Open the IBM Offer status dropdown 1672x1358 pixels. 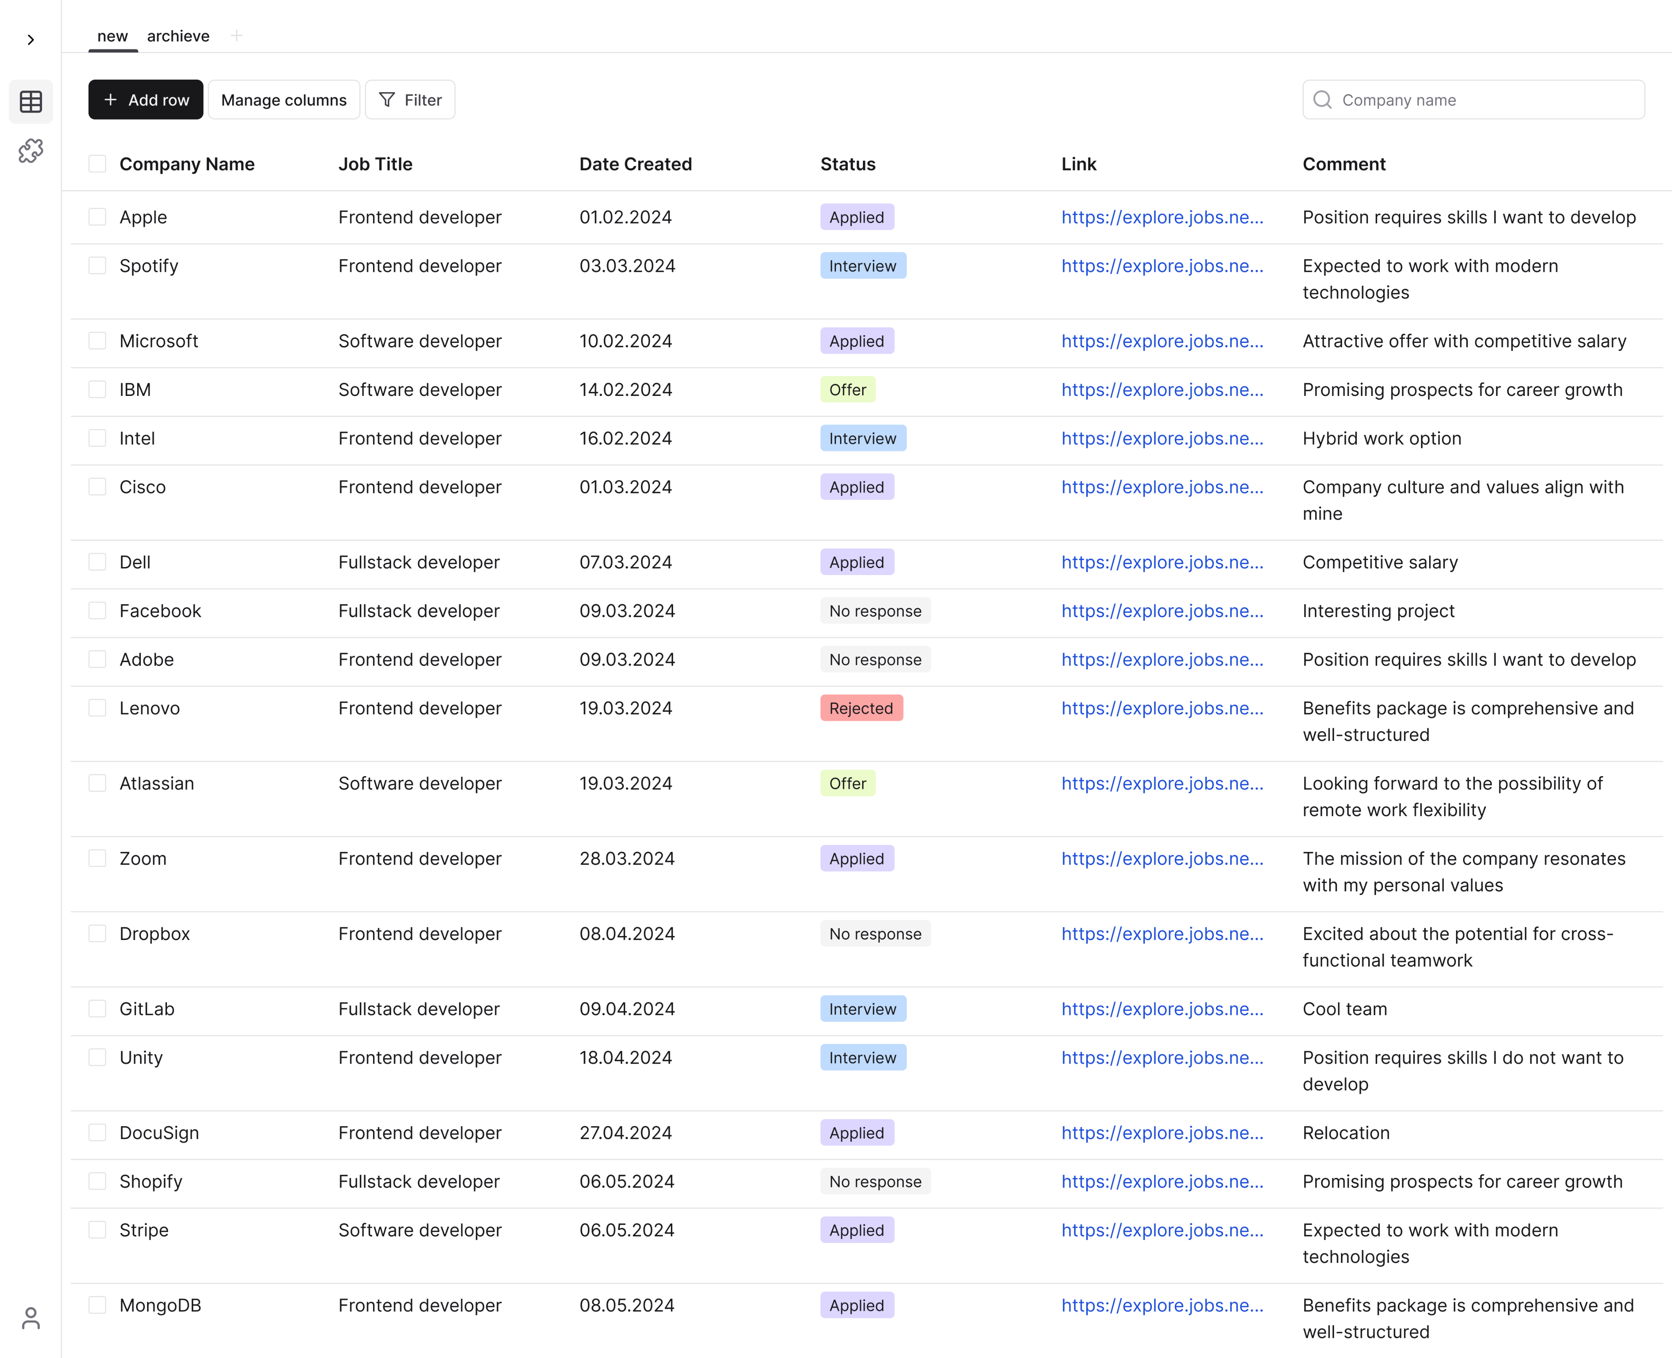tap(847, 389)
